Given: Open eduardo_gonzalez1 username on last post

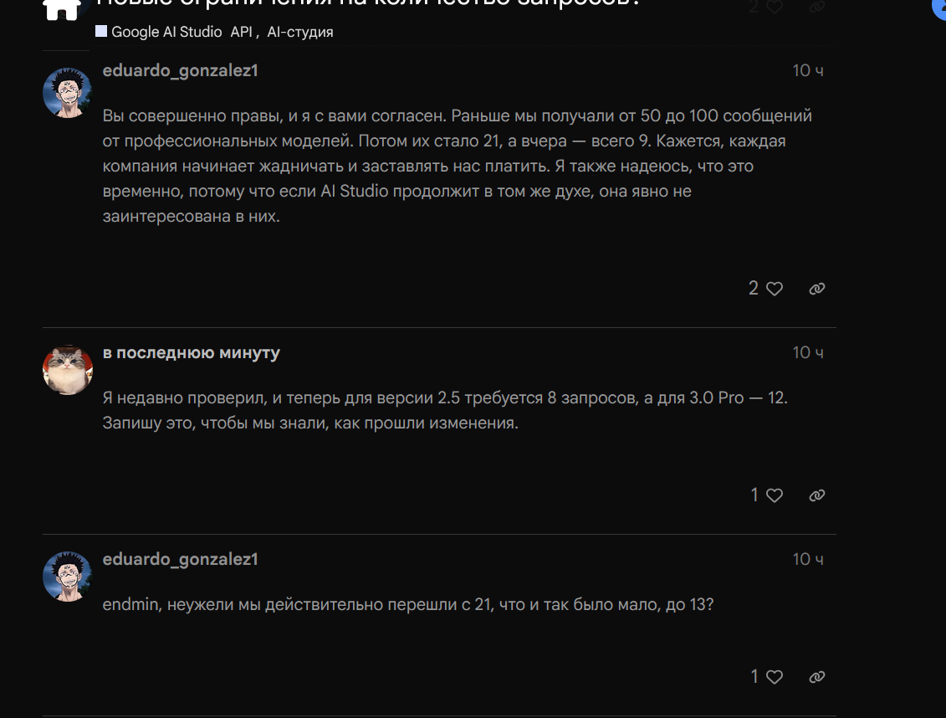Looking at the screenshot, I should tap(181, 559).
